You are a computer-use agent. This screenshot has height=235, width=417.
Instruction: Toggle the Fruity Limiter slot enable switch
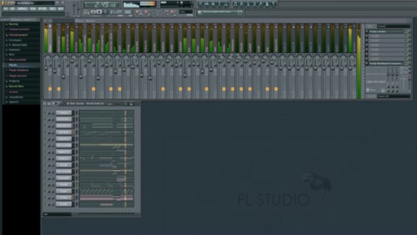[x=406, y=32]
